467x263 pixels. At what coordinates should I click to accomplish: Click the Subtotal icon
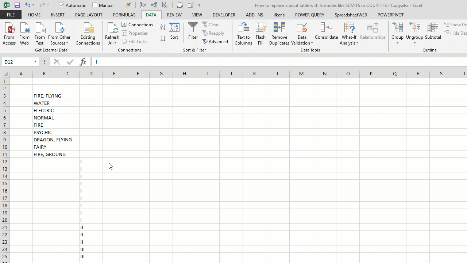point(433,33)
